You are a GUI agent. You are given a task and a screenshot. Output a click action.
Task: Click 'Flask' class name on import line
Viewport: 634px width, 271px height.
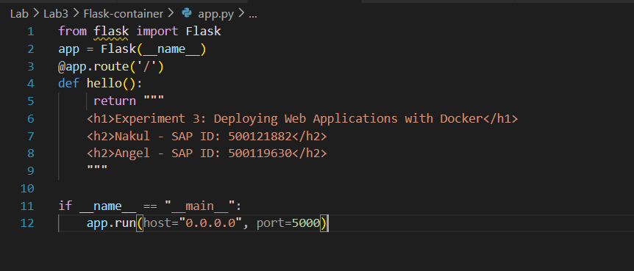(x=204, y=32)
